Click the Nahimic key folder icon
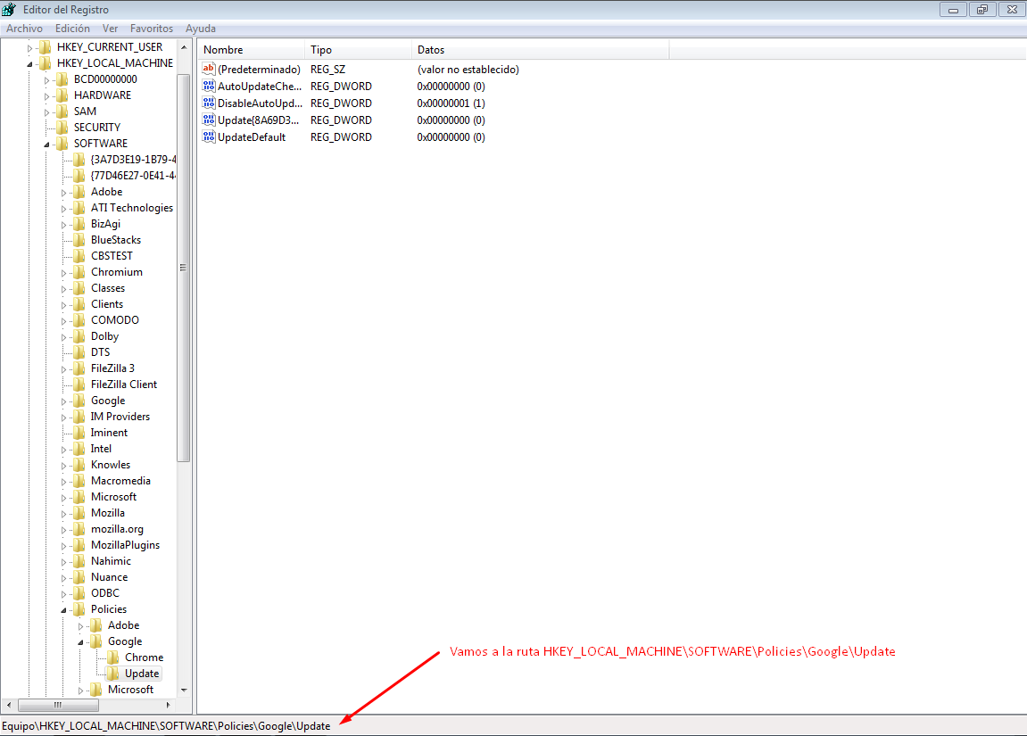Viewport: 1027px width, 736px height. [79, 561]
